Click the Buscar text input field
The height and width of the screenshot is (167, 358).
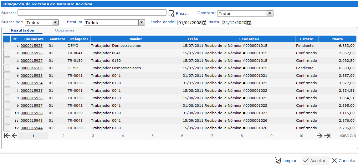pyautogui.click(x=92, y=12)
